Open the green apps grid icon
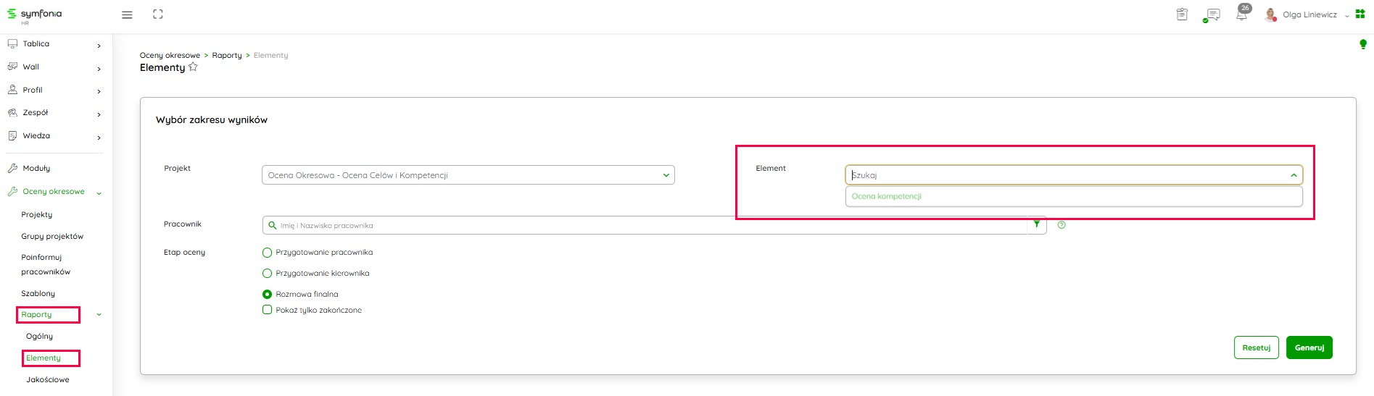1374x396 pixels. point(1360,14)
